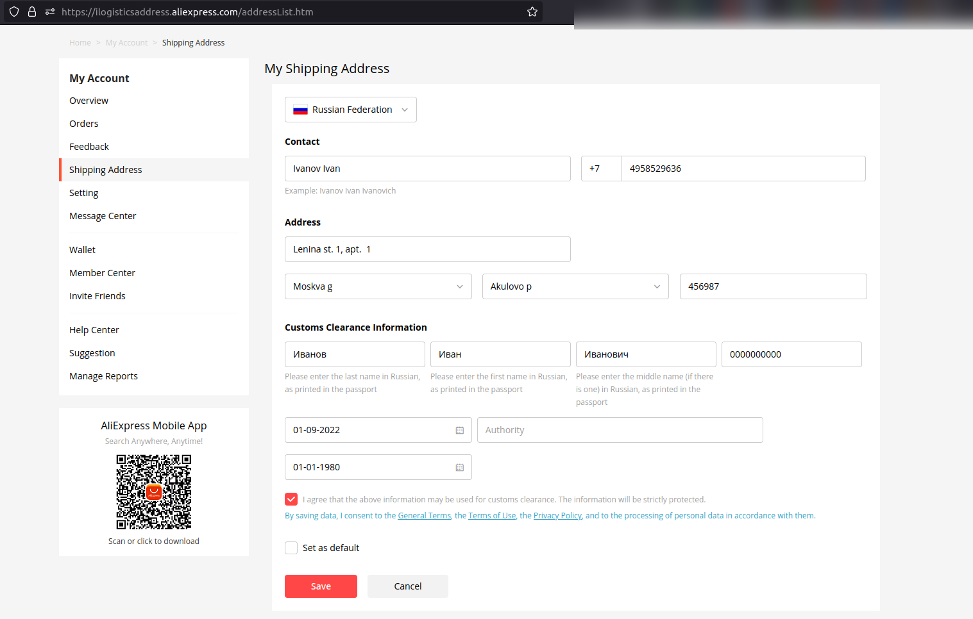Viewport: 973px width, 619px height.
Task: Click the bookmark star icon in address bar
Action: 532,12
